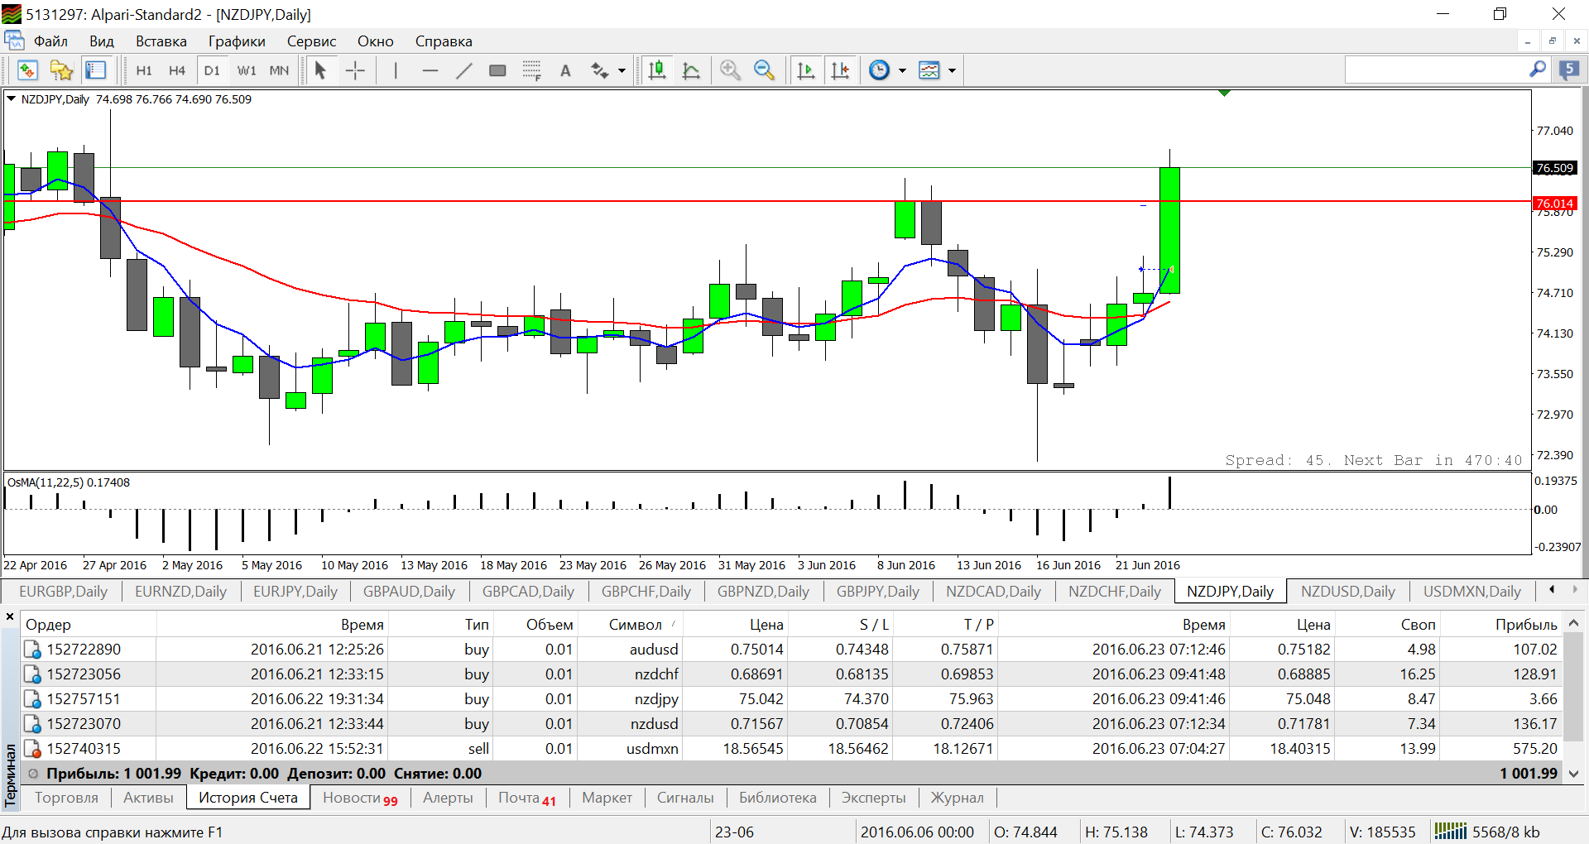Toggle the Terminal panel toolbar icon

click(x=96, y=70)
